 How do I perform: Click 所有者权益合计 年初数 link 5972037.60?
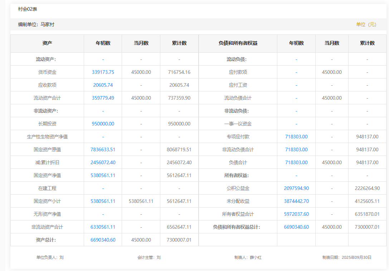[x=296, y=214]
